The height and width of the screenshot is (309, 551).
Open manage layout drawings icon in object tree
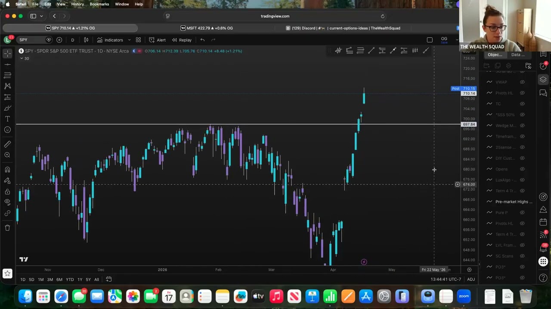(528, 66)
